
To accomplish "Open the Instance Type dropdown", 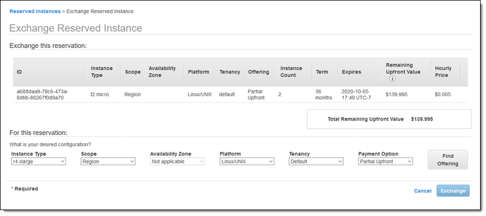I will 38,161.
